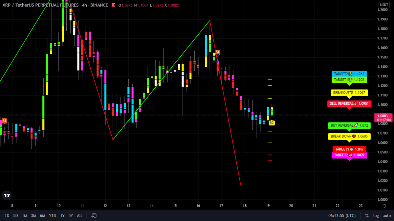Click the TARGET2 1.1263 blue label
The width and height of the screenshot is (394, 221).
(x=349, y=74)
